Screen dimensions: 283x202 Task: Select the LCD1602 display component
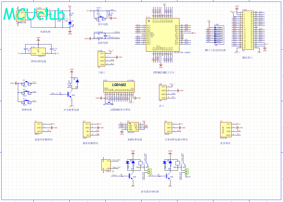click(119, 87)
